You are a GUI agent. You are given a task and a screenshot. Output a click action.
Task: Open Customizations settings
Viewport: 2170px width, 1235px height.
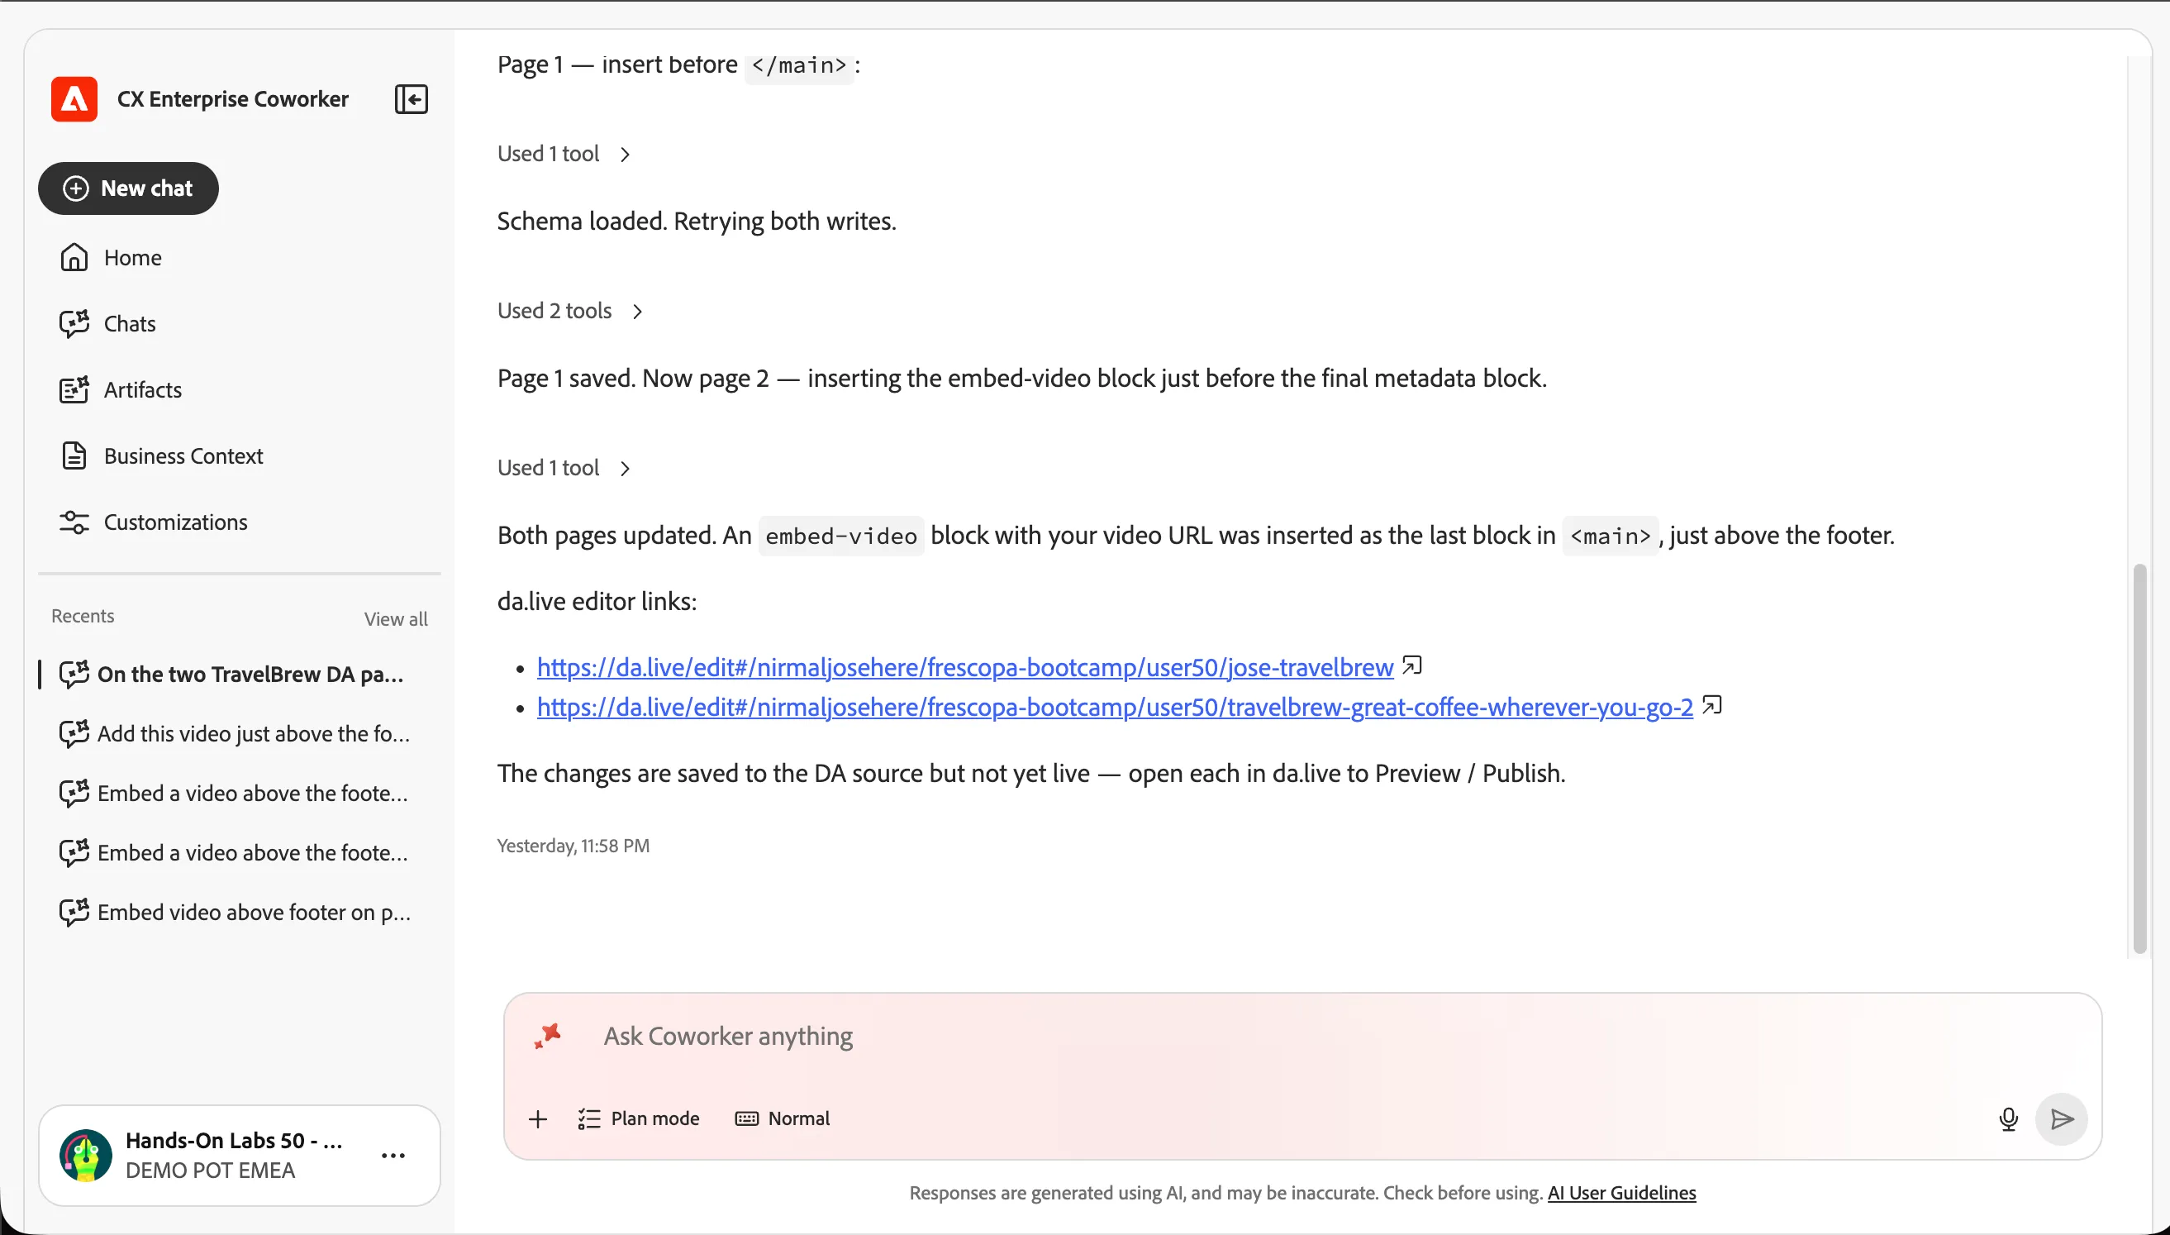tap(154, 522)
